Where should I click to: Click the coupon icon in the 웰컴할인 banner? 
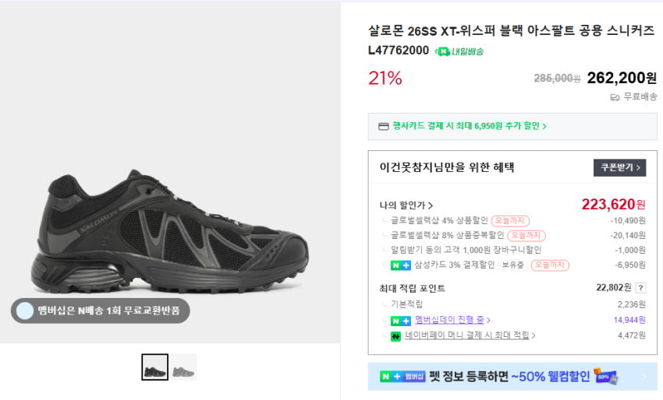[x=606, y=377]
